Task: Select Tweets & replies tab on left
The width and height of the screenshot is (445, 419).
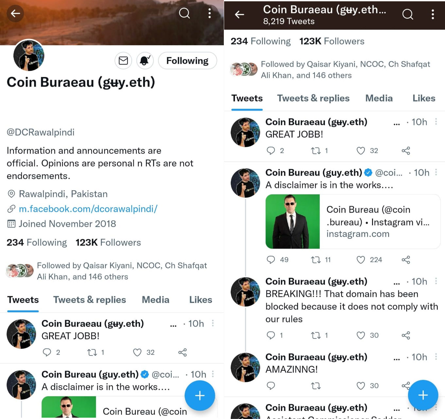Action: [x=89, y=300]
